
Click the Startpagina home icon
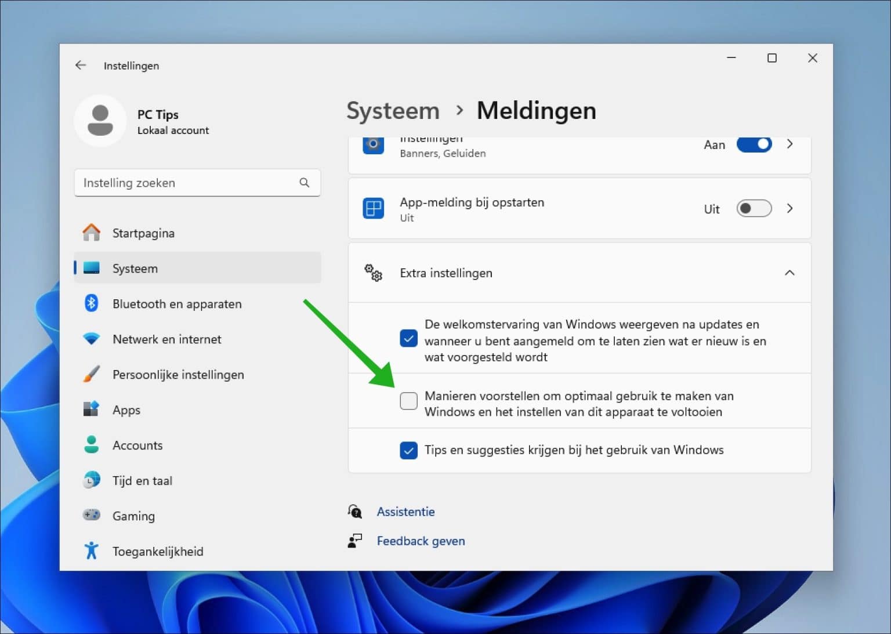pyautogui.click(x=91, y=232)
